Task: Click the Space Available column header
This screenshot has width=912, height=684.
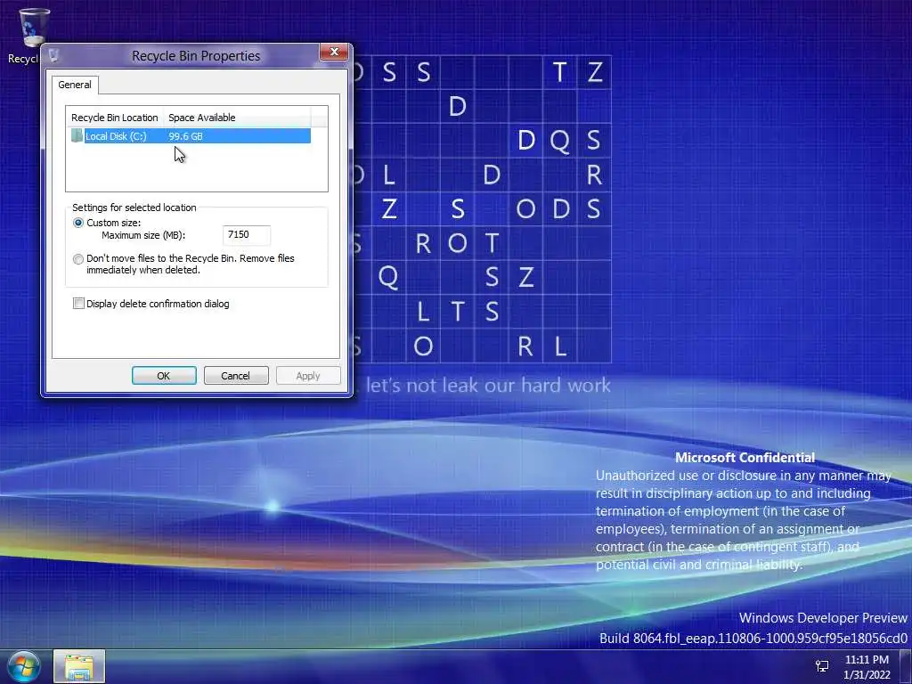Action: click(x=237, y=118)
